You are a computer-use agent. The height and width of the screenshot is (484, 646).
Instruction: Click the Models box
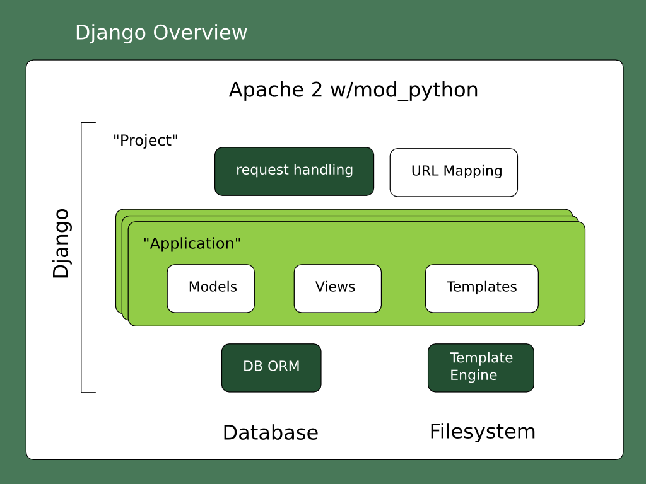pos(211,289)
